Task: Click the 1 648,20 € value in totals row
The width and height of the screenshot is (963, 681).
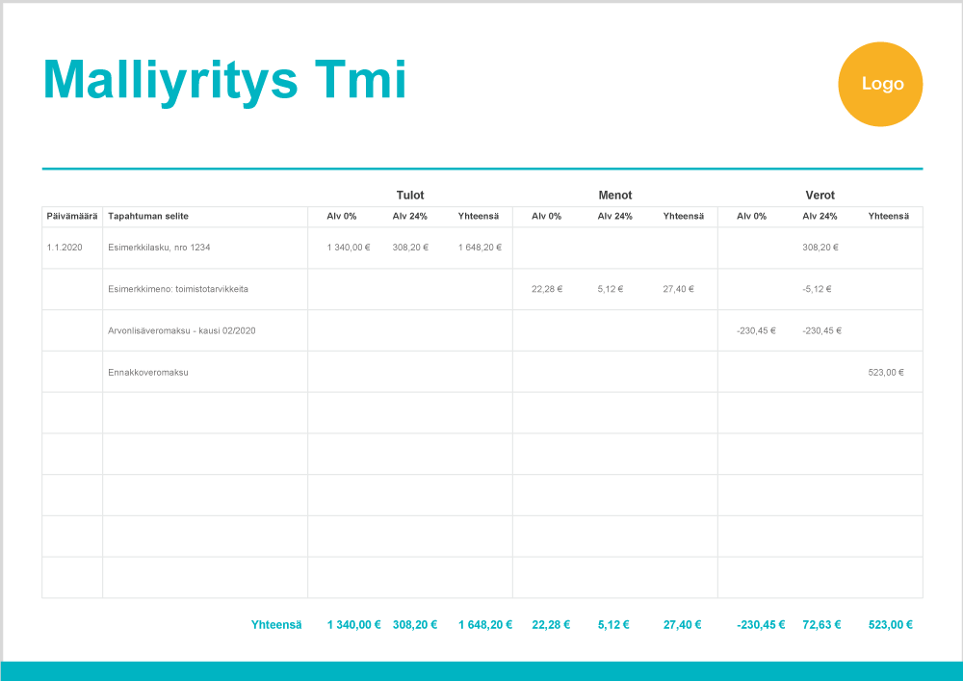Action: [484, 624]
